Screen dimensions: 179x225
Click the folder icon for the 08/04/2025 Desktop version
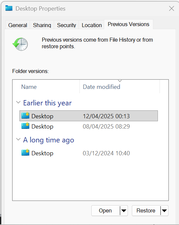tap(25, 126)
